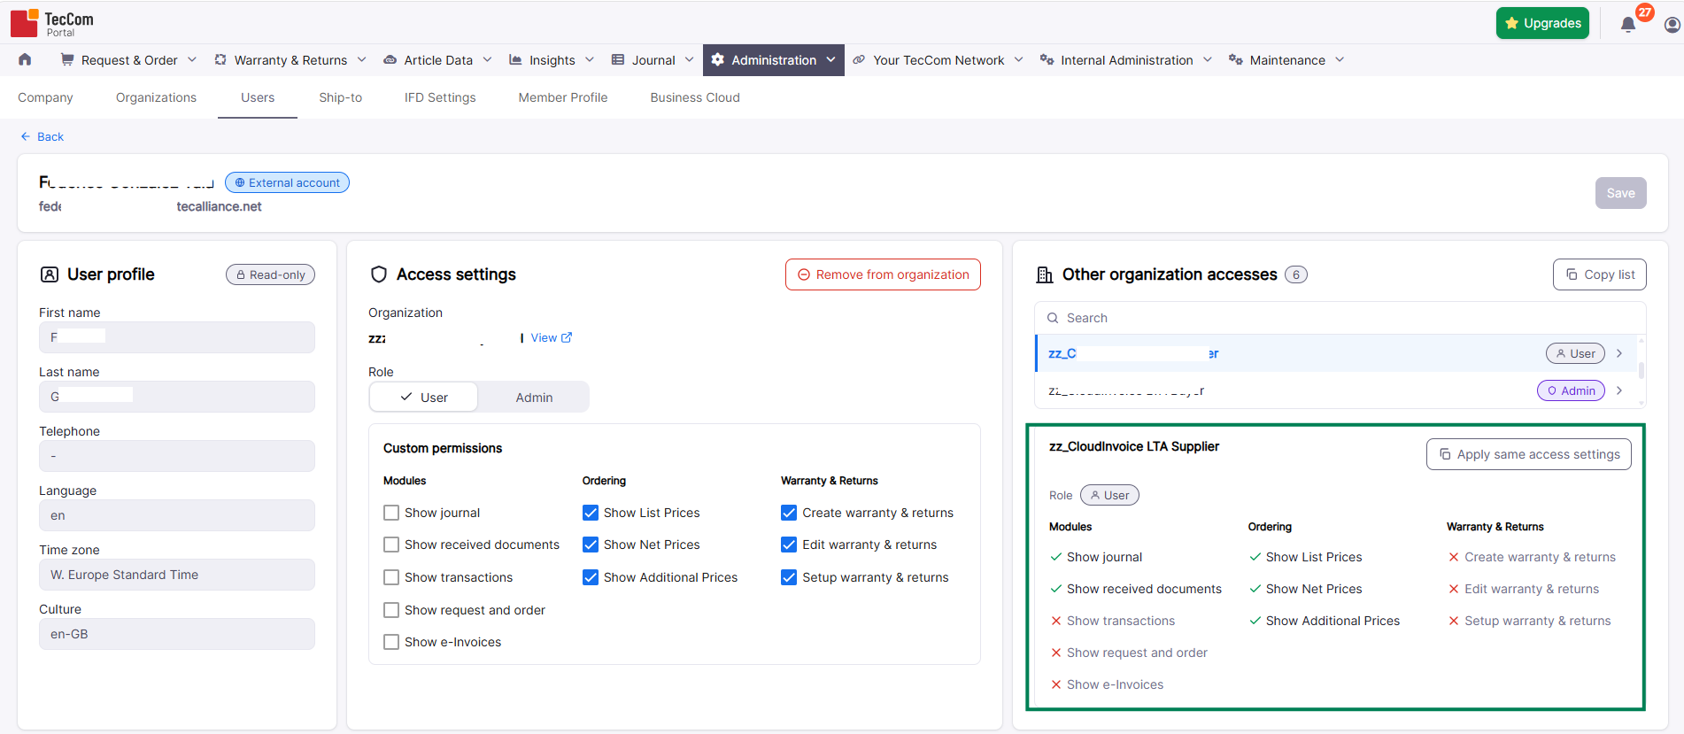Expand the Article Data dropdown chevron
Image resolution: width=1684 pixels, height=734 pixels.
(487, 59)
